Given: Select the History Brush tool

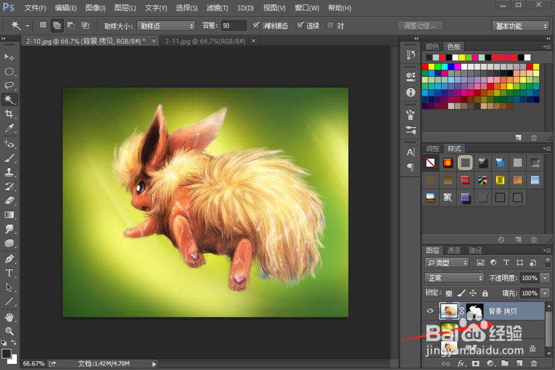Looking at the screenshot, I should point(9,186).
